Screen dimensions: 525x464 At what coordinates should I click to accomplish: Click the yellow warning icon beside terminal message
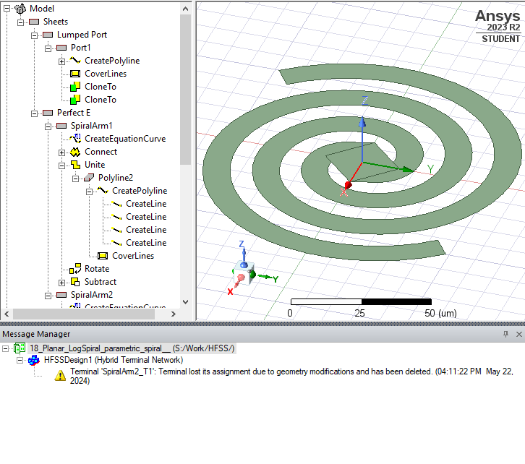(x=61, y=375)
